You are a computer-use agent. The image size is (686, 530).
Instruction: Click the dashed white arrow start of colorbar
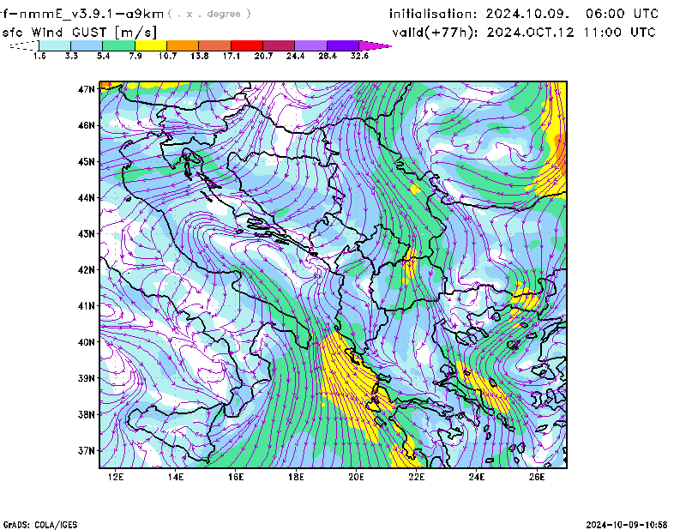coord(24,45)
